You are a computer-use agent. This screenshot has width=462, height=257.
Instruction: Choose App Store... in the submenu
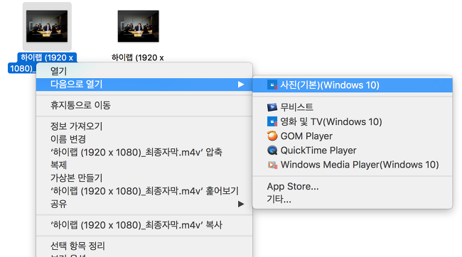353,186
